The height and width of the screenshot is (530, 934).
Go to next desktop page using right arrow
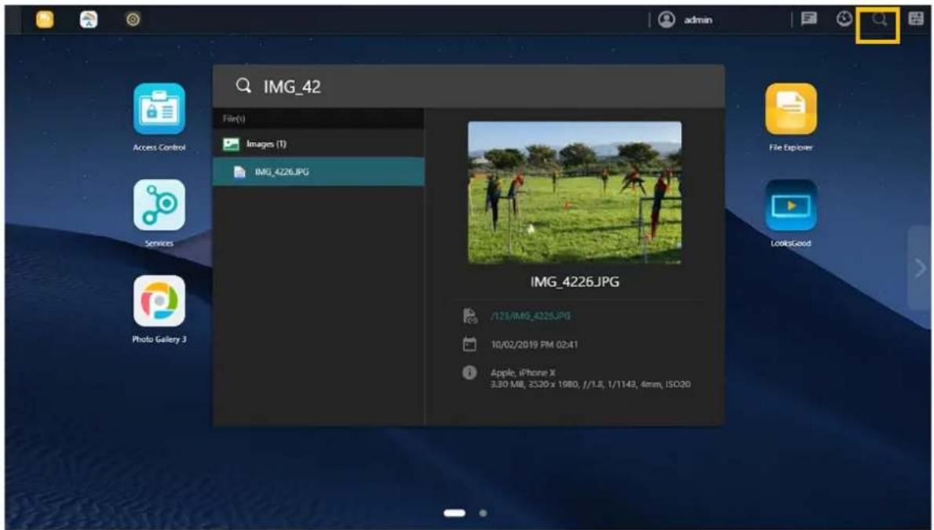(920, 268)
